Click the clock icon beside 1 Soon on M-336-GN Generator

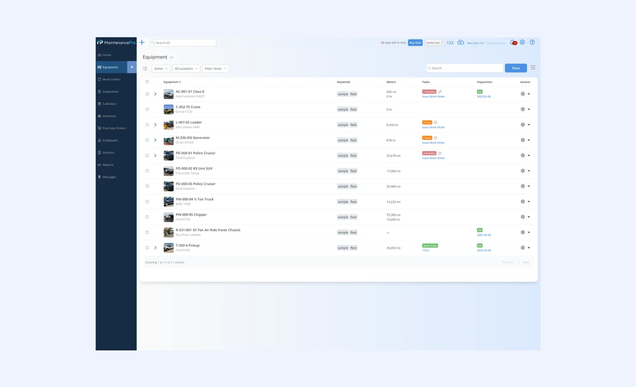tap(436, 138)
